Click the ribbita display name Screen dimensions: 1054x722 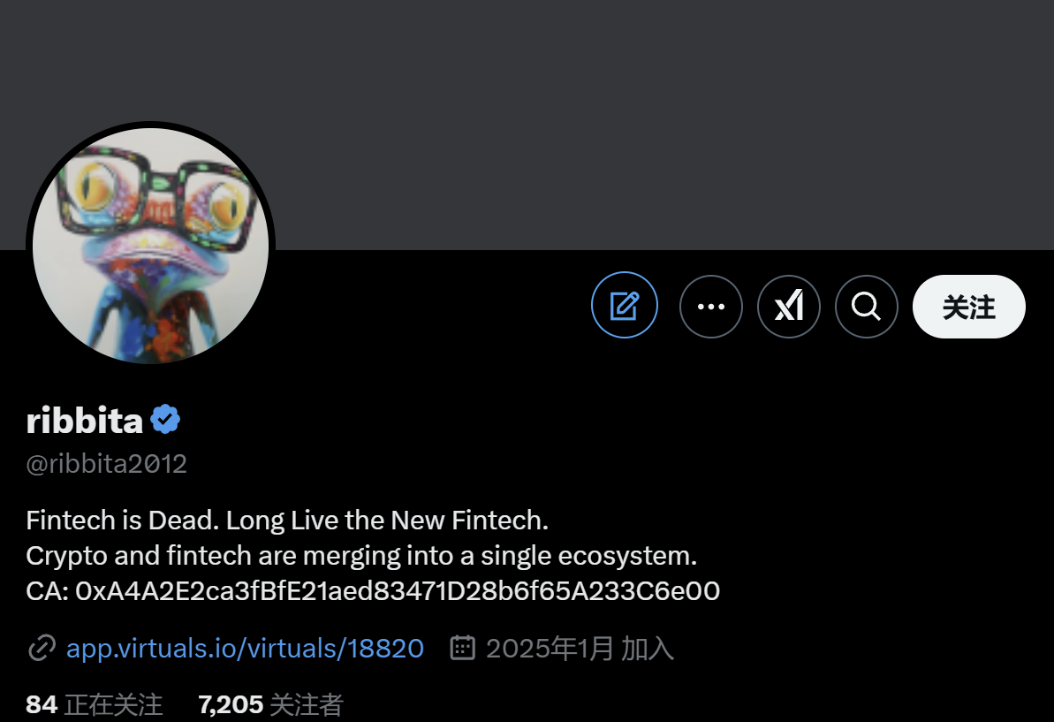pos(85,422)
